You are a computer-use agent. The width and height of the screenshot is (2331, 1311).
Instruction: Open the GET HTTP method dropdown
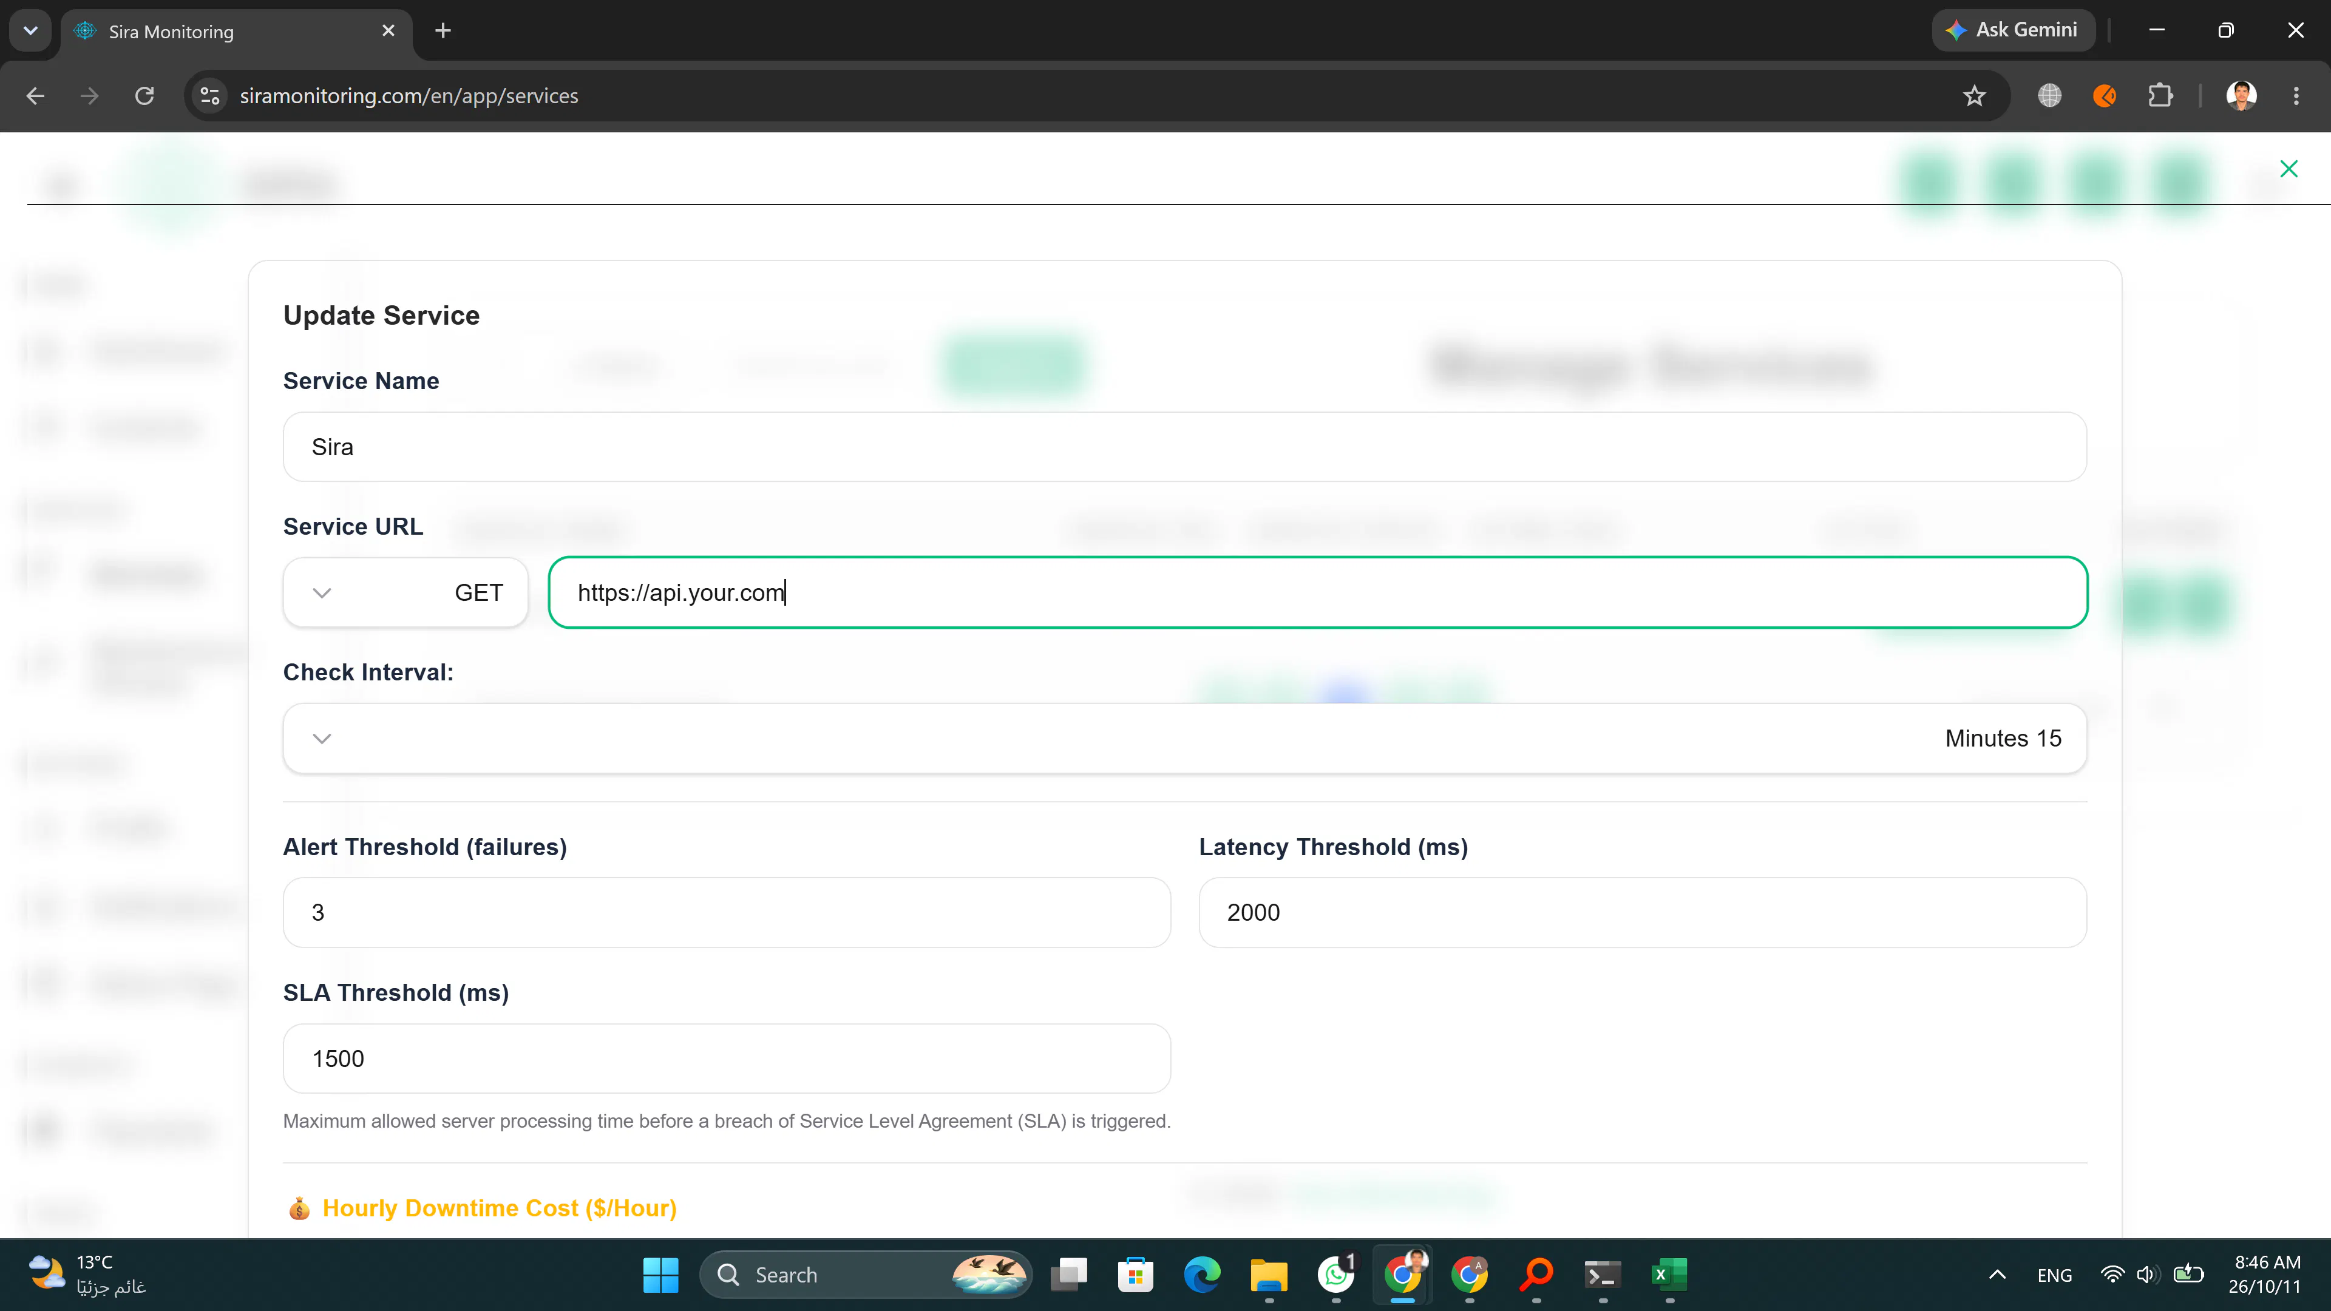[405, 592]
